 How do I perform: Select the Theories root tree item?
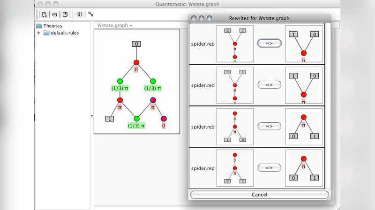[52, 26]
